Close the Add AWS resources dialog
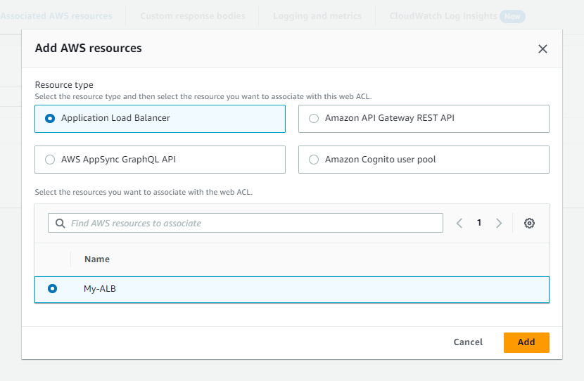The width and height of the screenshot is (584, 381). (542, 49)
